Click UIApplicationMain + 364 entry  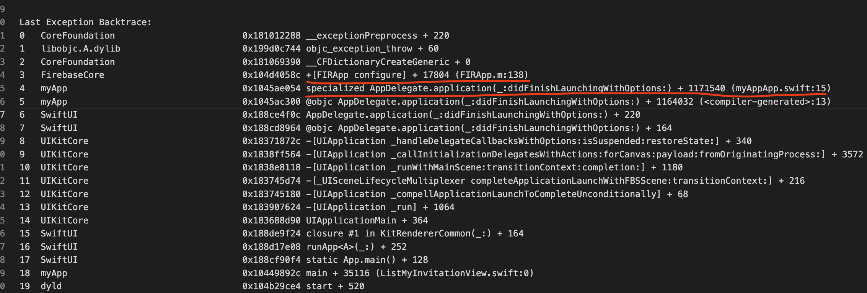point(367,220)
